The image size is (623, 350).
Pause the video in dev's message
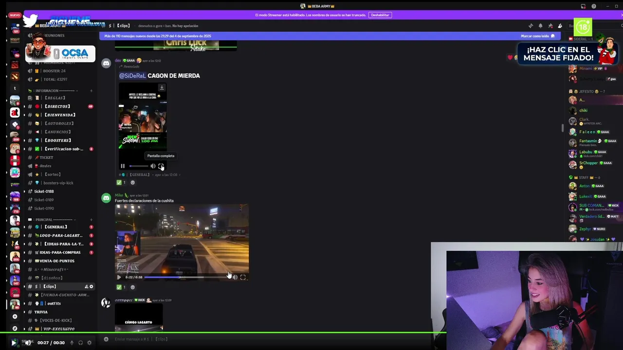tap(123, 166)
